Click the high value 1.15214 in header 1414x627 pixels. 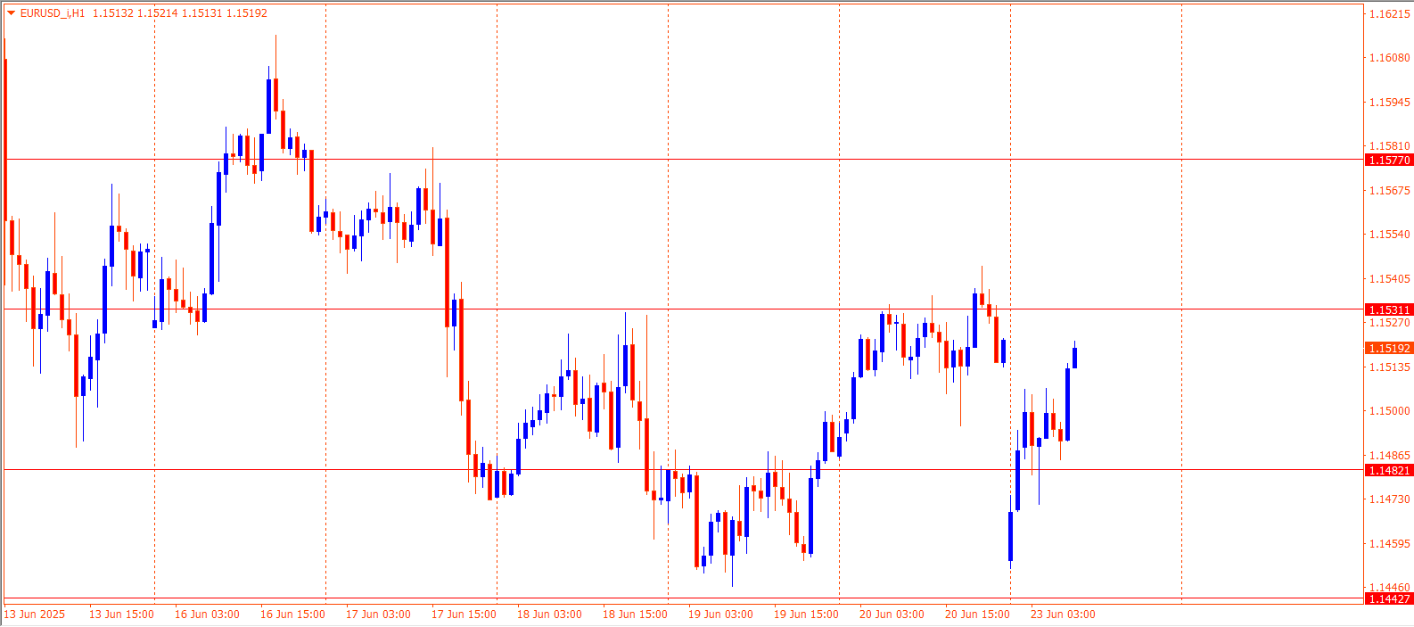(158, 13)
